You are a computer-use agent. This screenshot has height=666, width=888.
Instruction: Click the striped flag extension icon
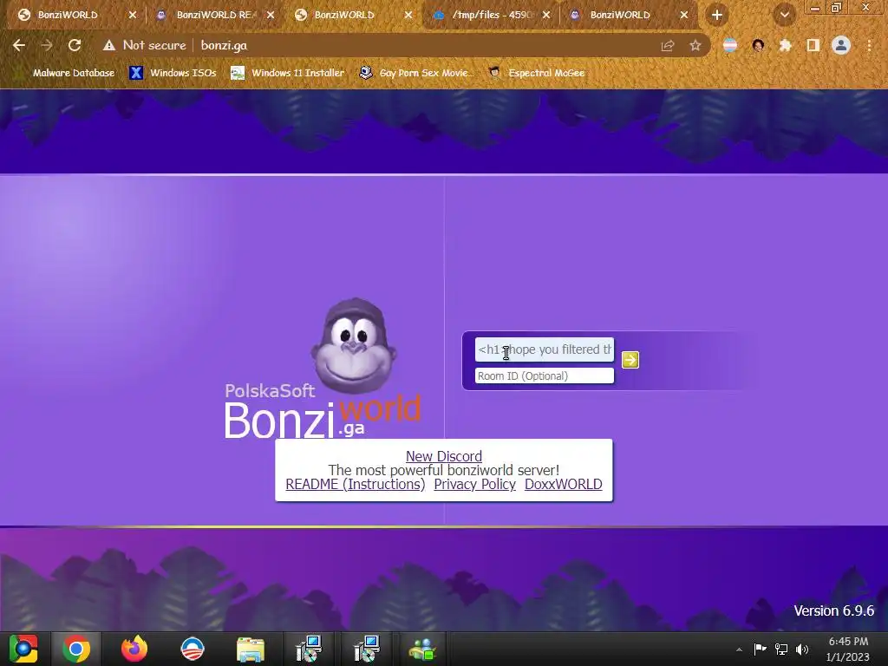click(x=730, y=45)
